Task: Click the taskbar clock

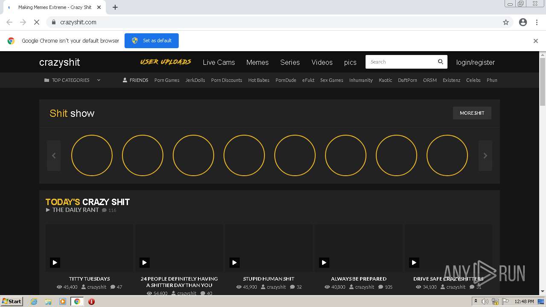Action: (x=524, y=301)
